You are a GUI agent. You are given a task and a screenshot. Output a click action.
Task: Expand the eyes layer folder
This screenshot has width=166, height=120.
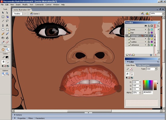coord(126,29)
